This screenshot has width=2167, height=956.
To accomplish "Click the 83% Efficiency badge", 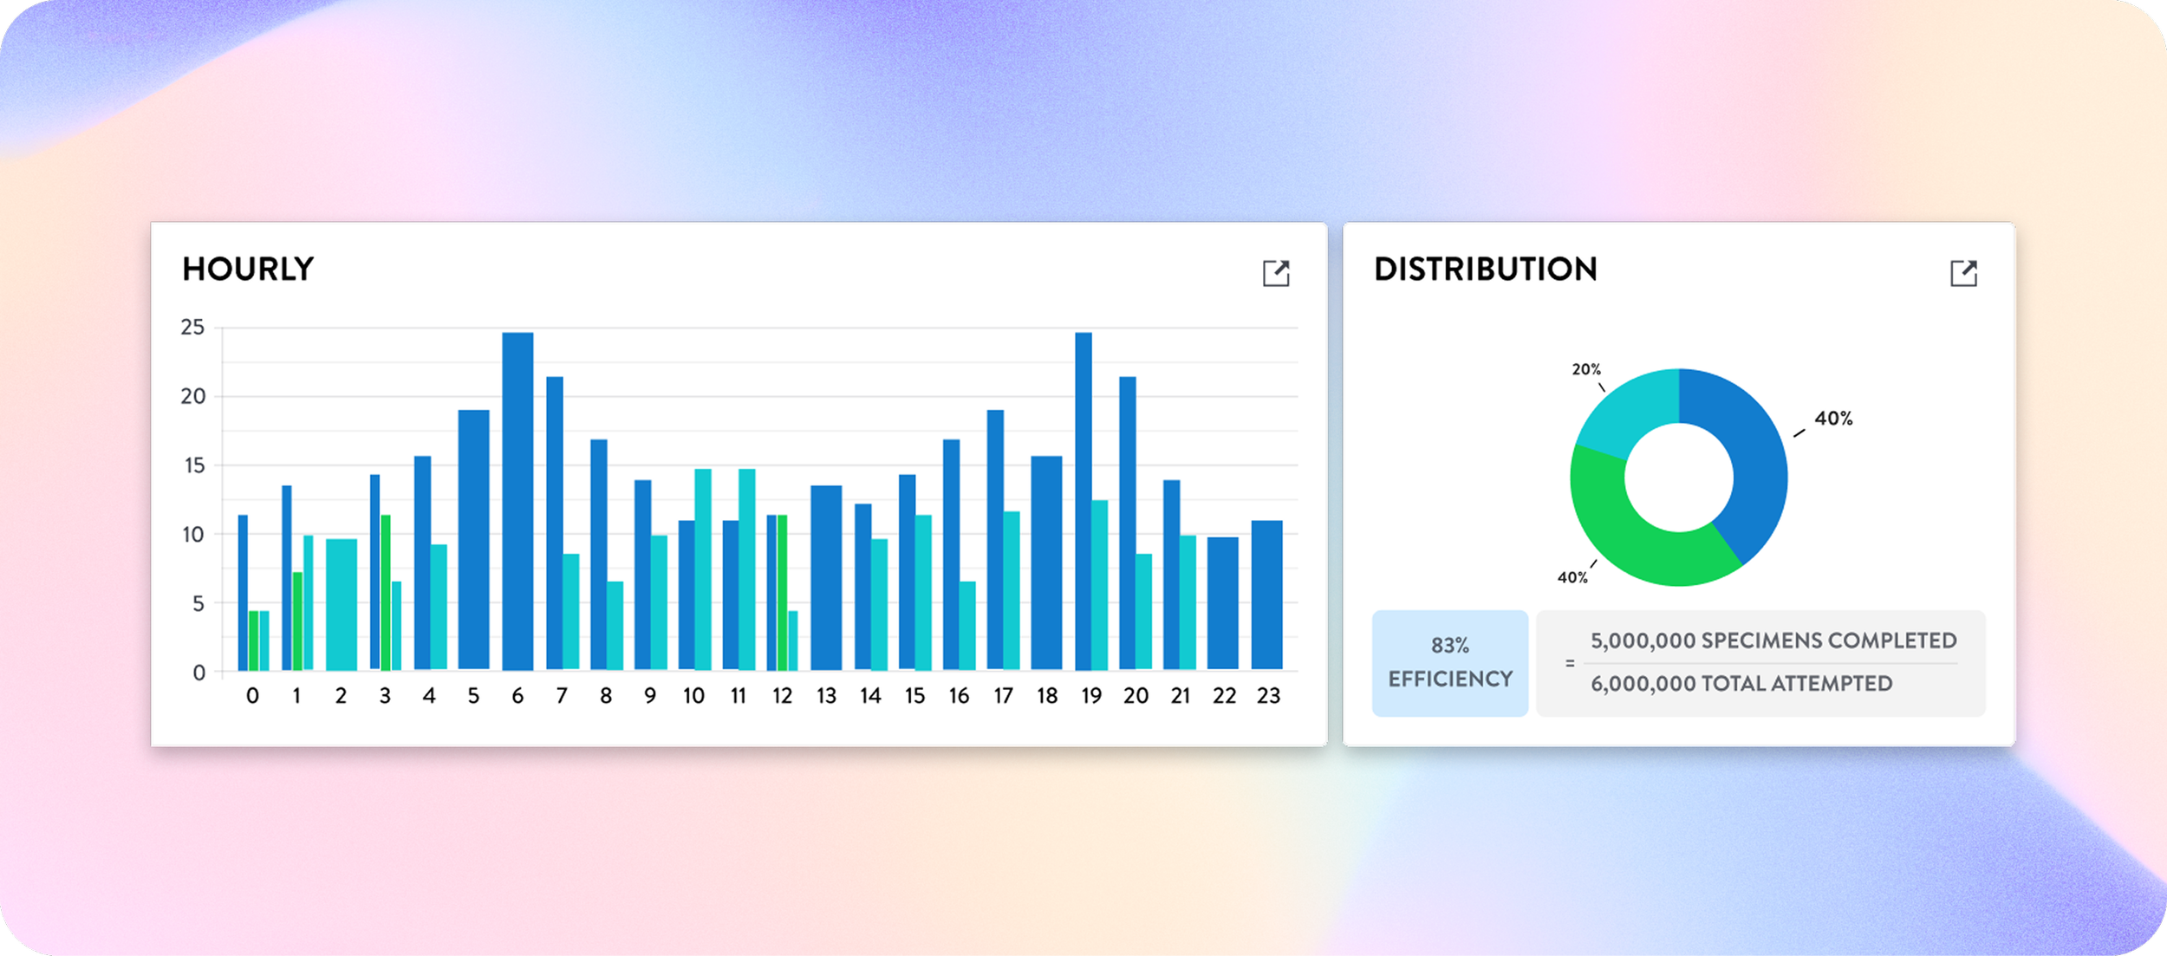I will click(1449, 663).
